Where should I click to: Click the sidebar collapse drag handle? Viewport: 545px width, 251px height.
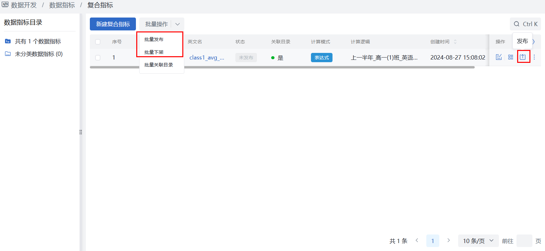81,132
